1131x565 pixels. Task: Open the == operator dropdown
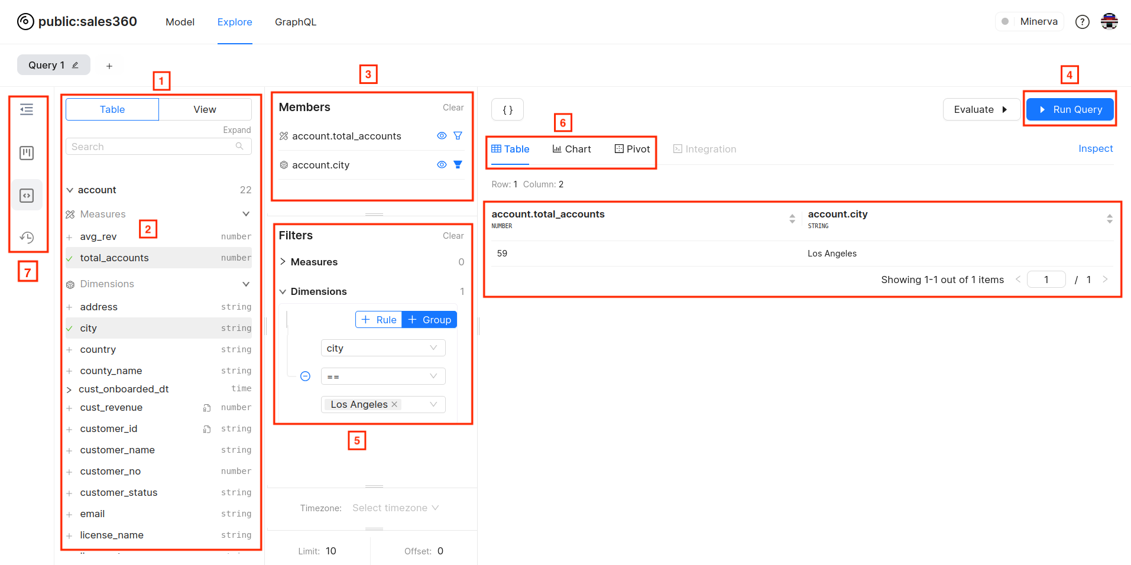pos(383,376)
